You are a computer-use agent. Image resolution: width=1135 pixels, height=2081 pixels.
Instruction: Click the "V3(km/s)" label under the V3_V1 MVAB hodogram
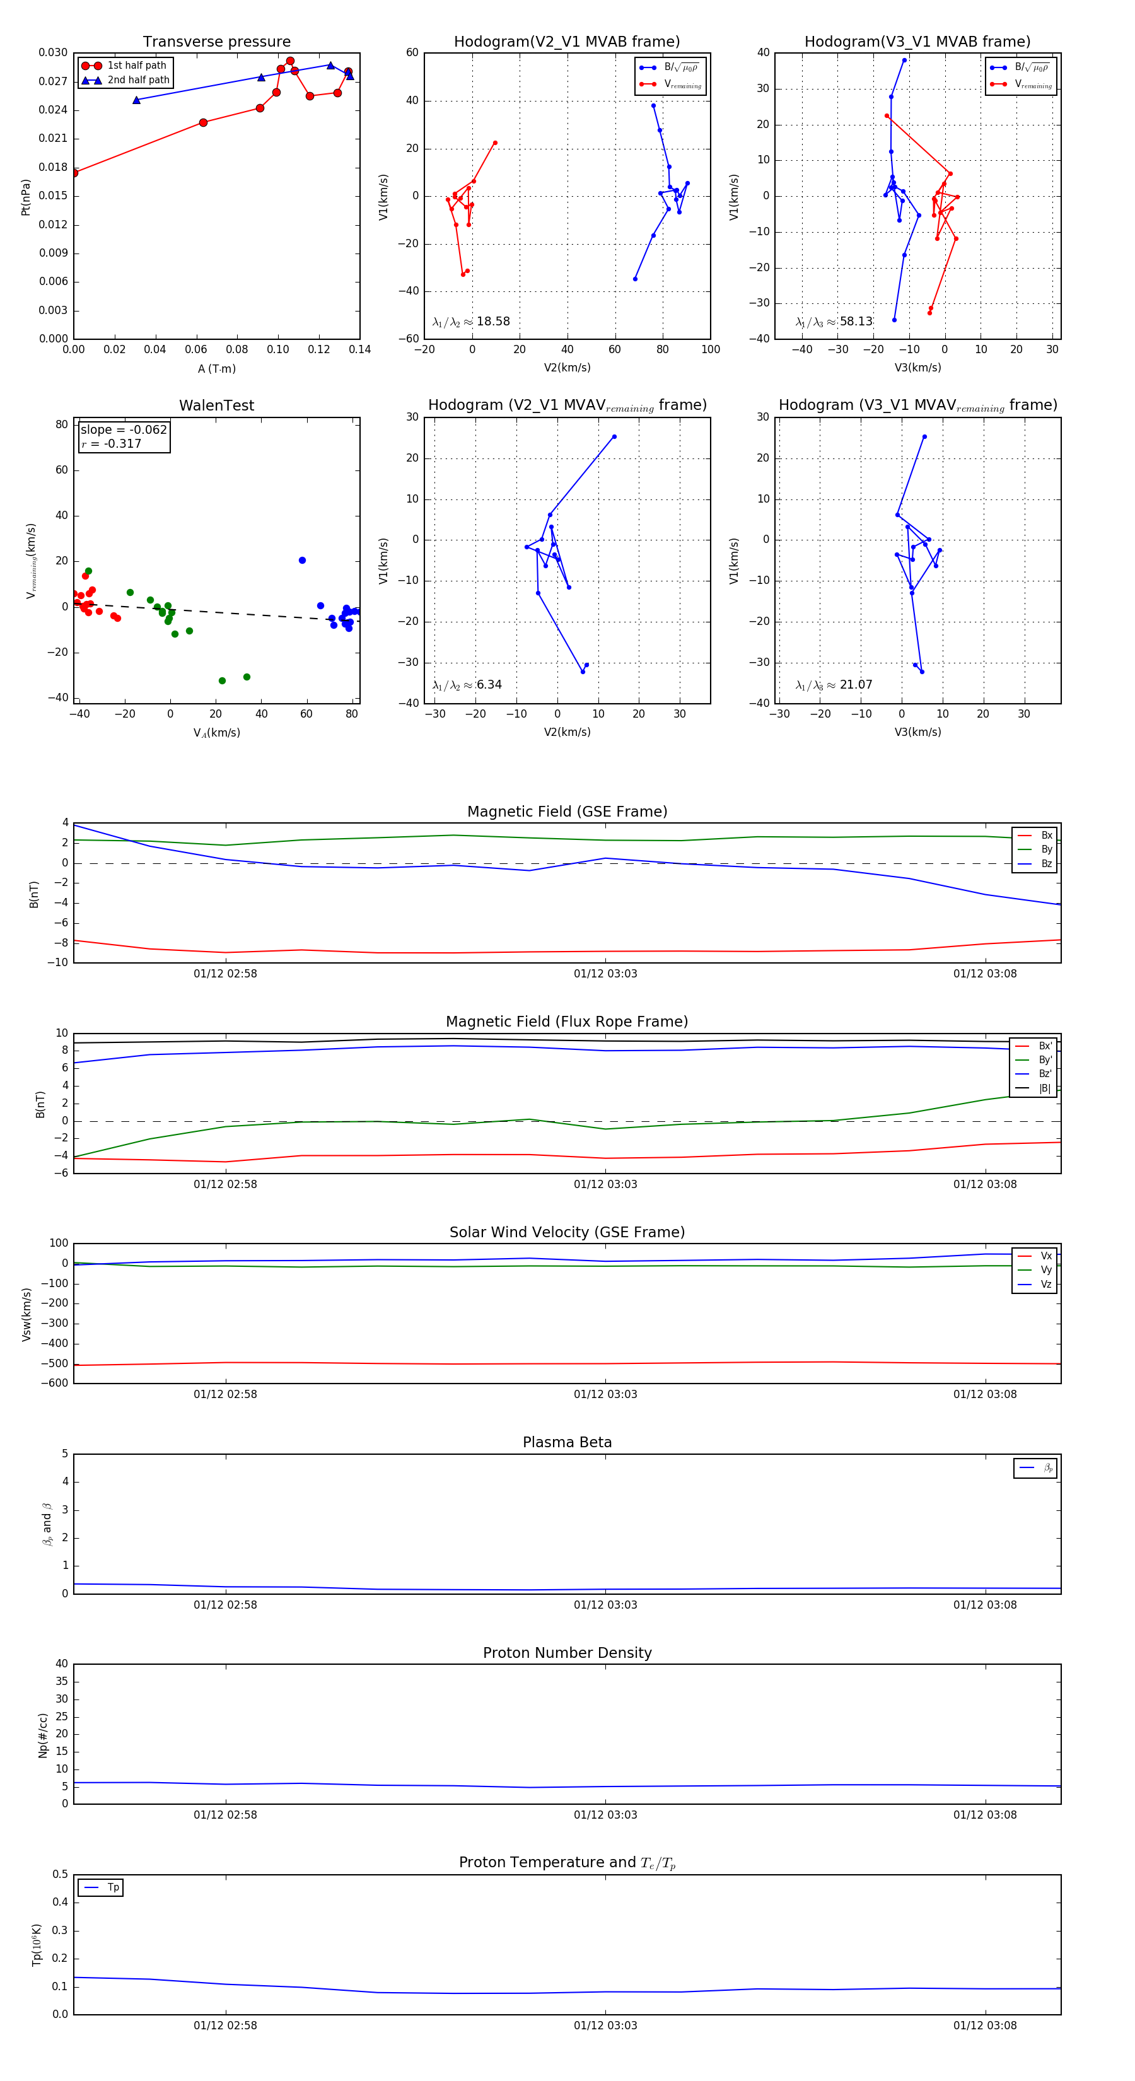917,368
